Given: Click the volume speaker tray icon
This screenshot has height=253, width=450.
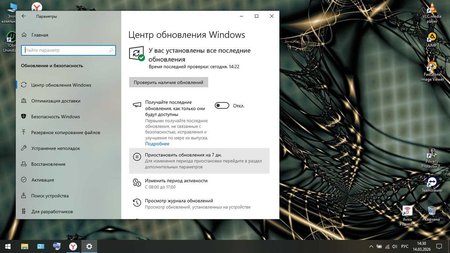Looking at the screenshot, I should [x=395, y=246].
